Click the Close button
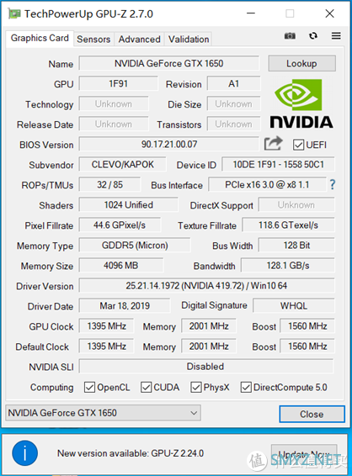Screen dimensions: 352x476 [x=312, y=414]
